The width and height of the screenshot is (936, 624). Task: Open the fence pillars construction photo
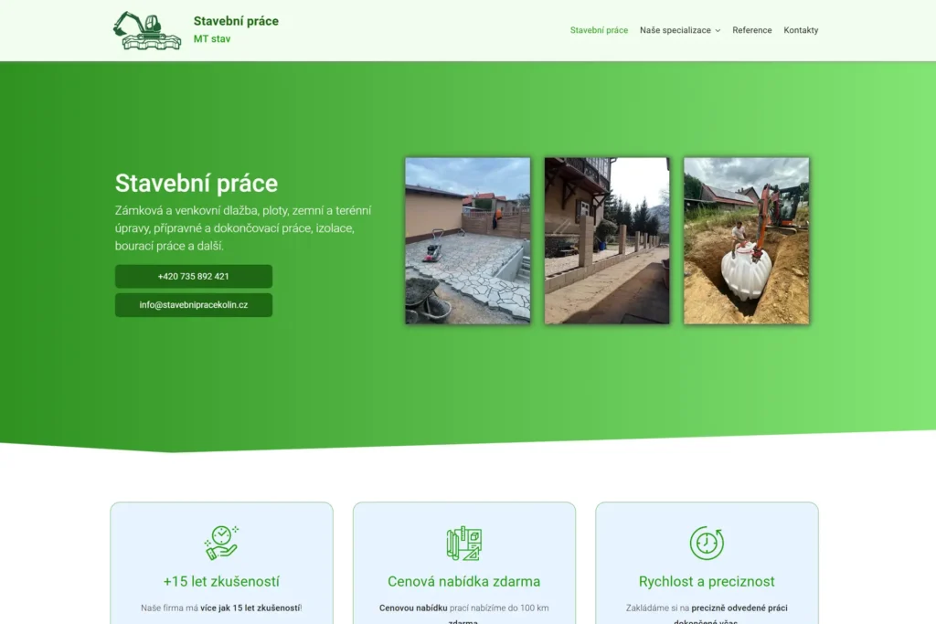pos(607,240)
